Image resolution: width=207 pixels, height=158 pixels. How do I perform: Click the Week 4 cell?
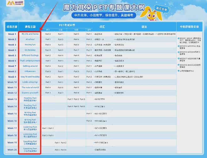12,50
